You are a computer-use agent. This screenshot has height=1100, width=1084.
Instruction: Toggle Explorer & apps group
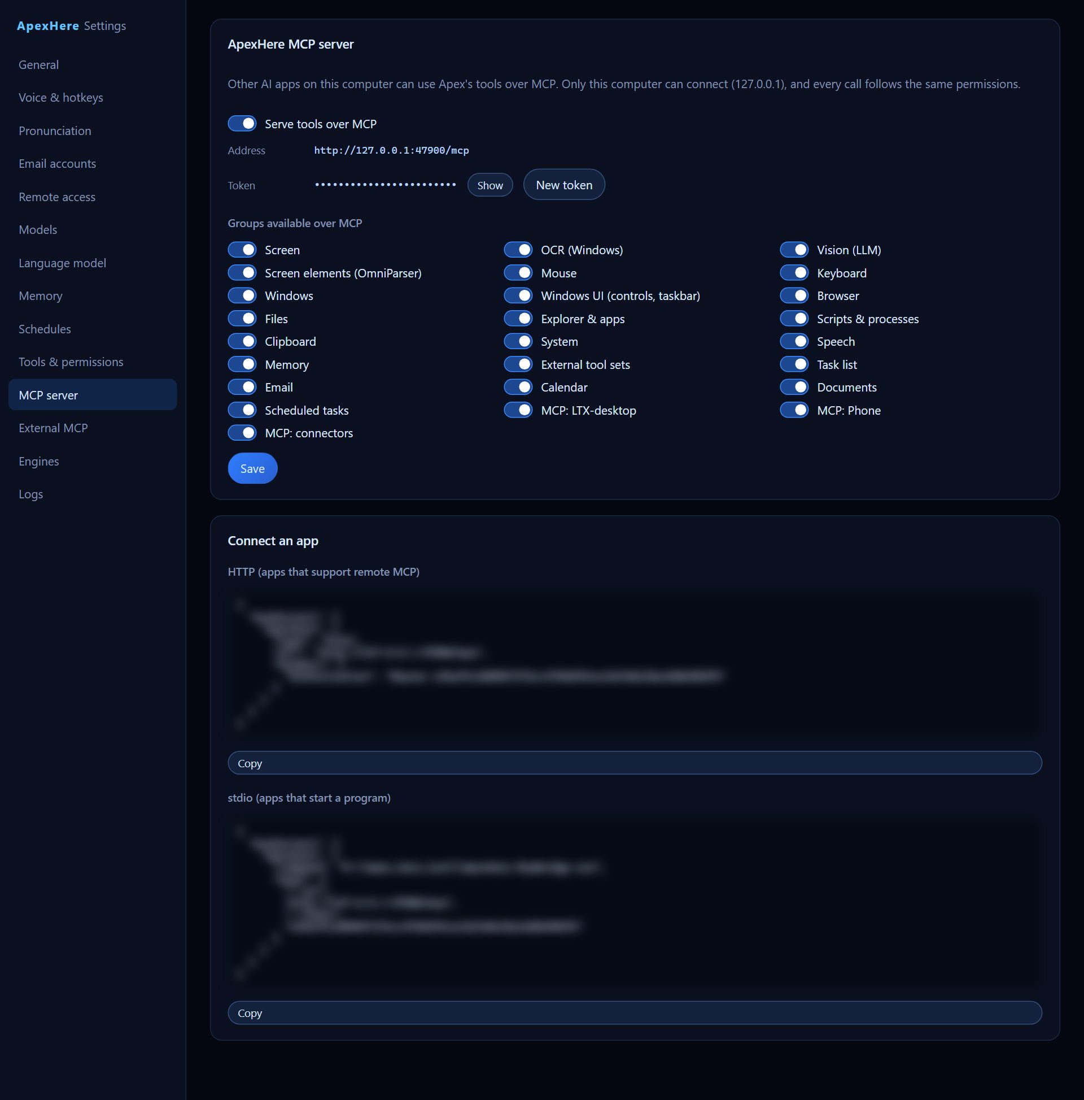coord(518,319)
